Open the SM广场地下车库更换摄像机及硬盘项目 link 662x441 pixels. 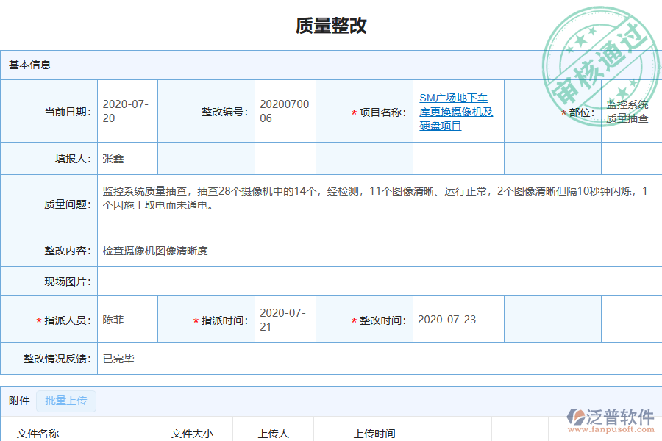pyautogui.click(x=457, y=111)
